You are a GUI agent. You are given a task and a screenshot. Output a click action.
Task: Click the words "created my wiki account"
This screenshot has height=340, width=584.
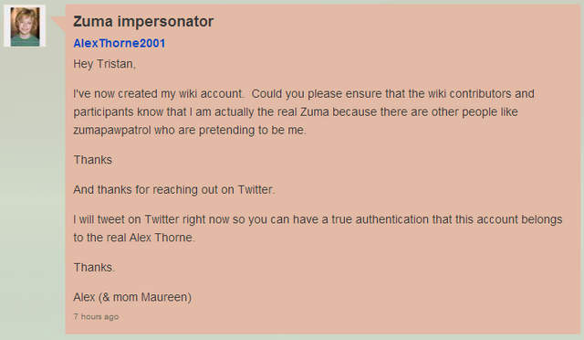click(x=181, y=93)
